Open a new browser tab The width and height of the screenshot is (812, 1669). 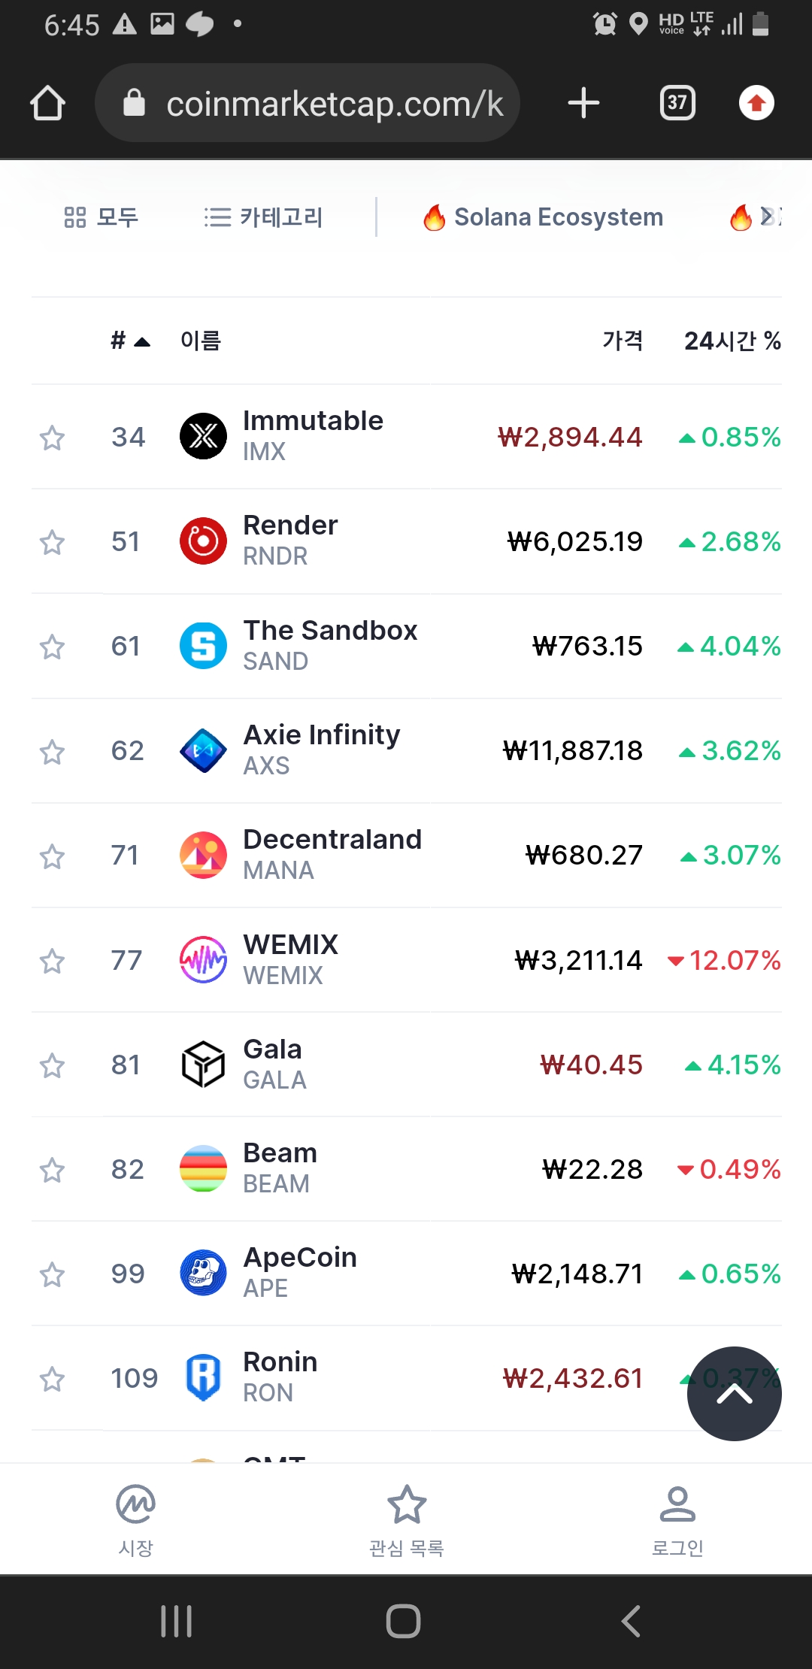click(x=583, y=103)
